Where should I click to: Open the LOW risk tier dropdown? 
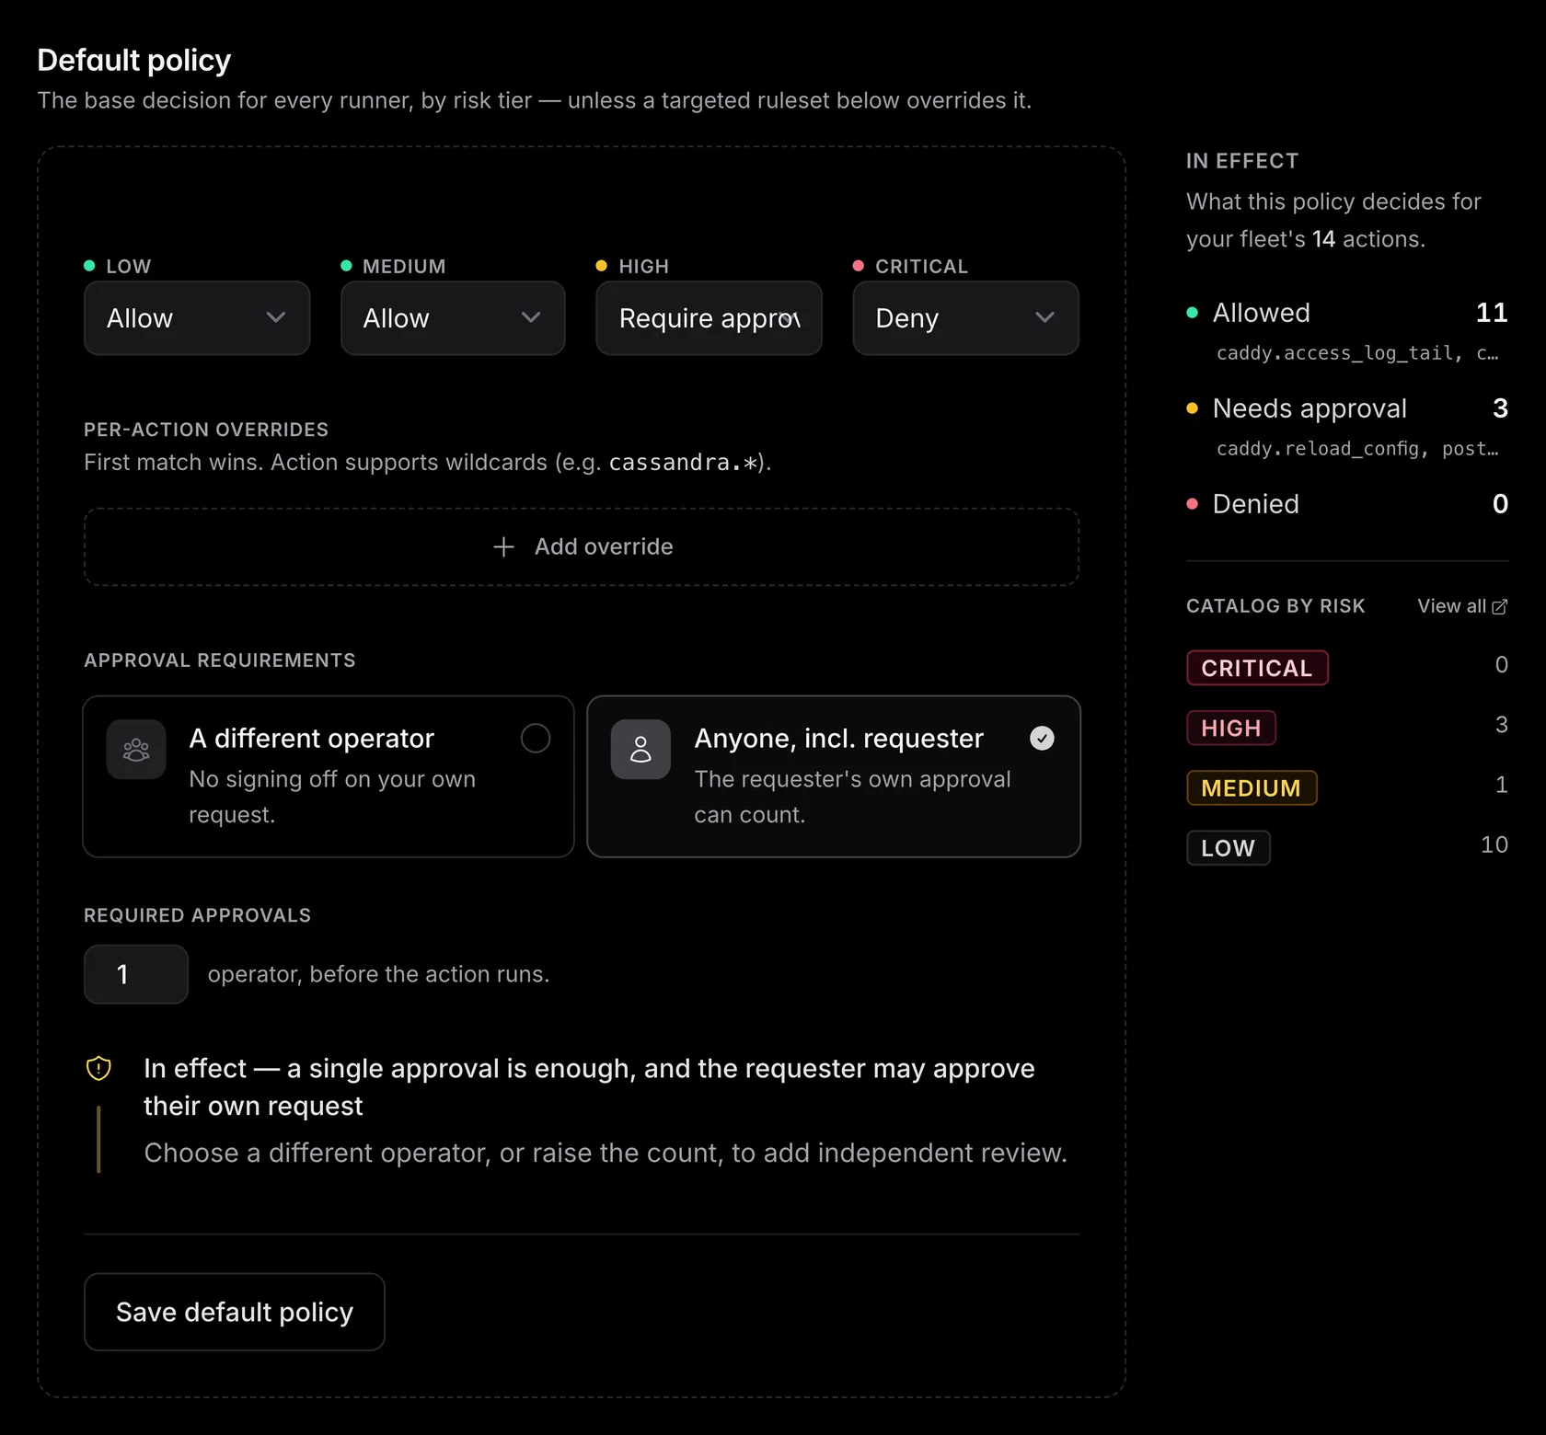(197, 318)
